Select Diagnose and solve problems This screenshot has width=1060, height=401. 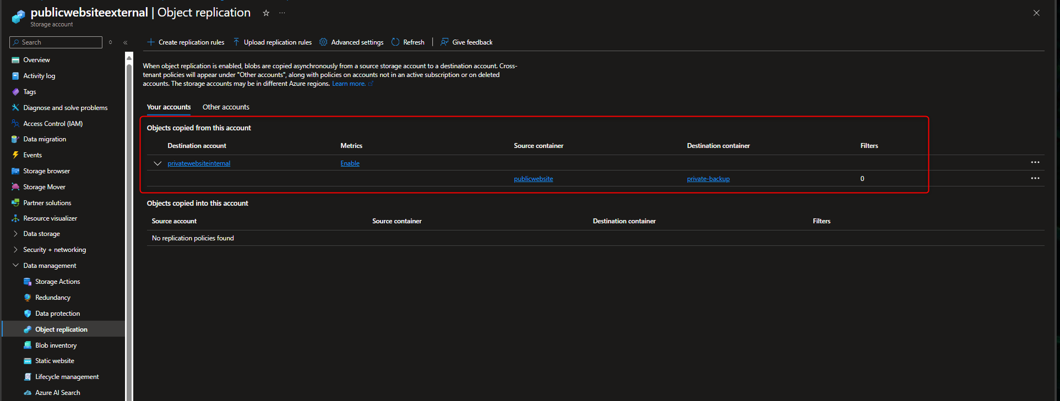coord(65,108)
